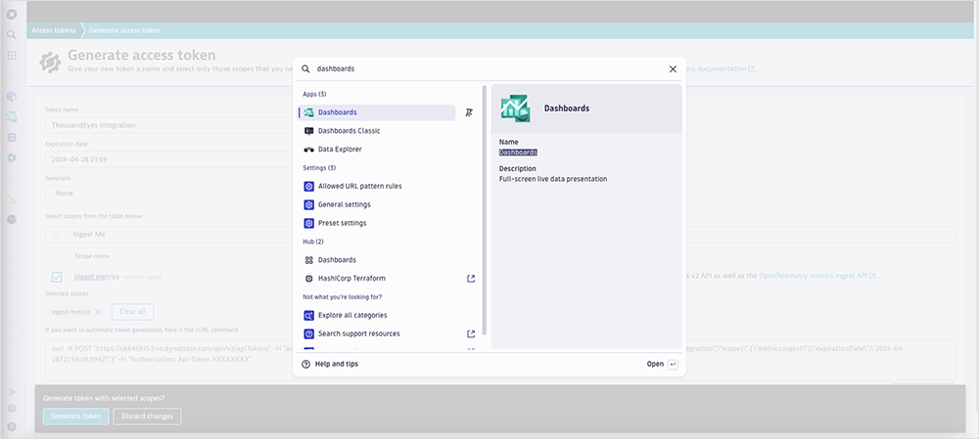The height and width of the screenshot is (439, 979).
Task: Open Preset settings result
Action: tap(342, 223)
